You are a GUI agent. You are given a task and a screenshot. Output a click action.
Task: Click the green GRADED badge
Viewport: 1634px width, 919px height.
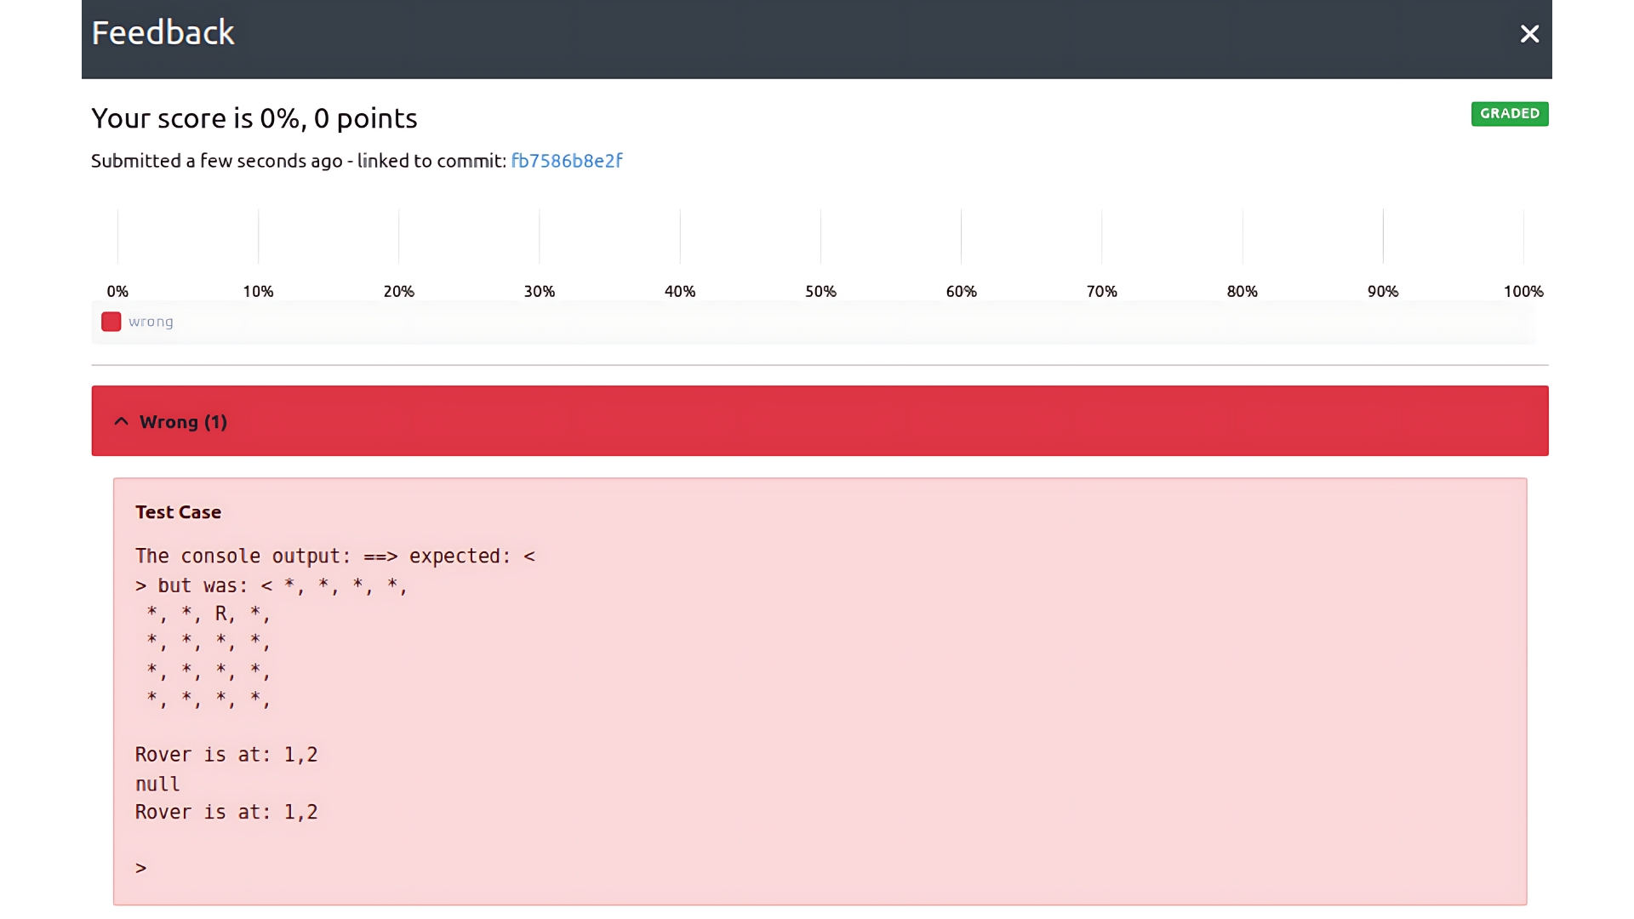(1509, 114)
